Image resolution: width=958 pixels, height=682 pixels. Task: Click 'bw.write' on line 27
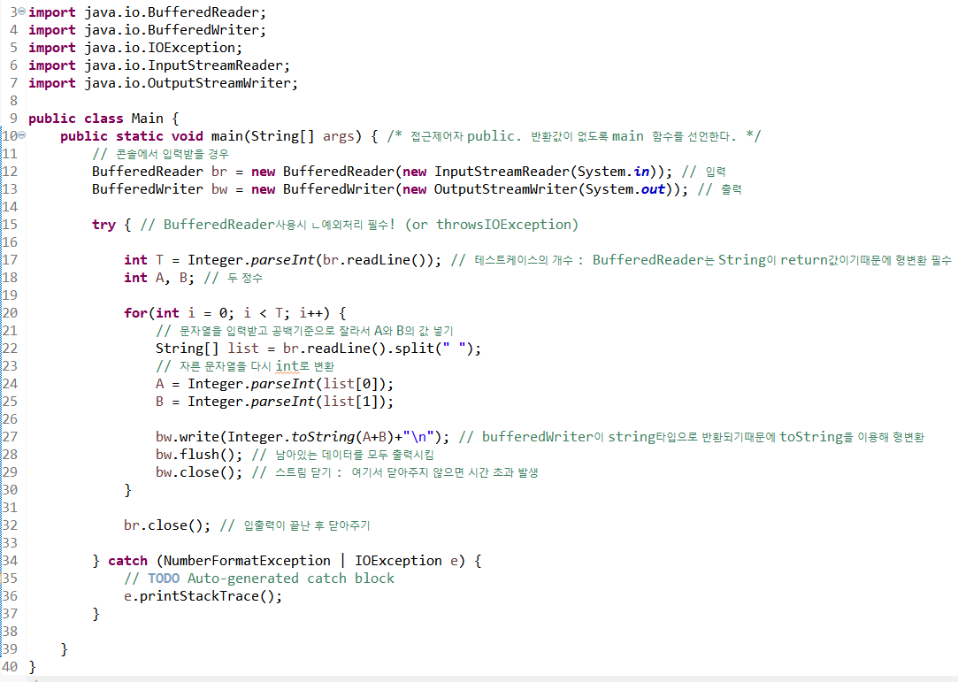[x=187, y=438]
